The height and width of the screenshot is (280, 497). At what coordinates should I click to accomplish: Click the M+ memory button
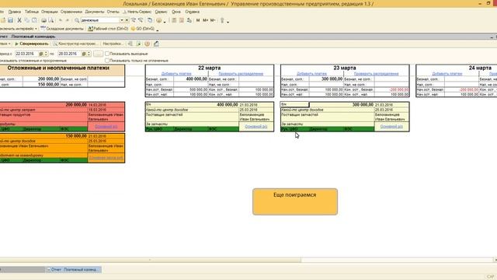point(205,20)
